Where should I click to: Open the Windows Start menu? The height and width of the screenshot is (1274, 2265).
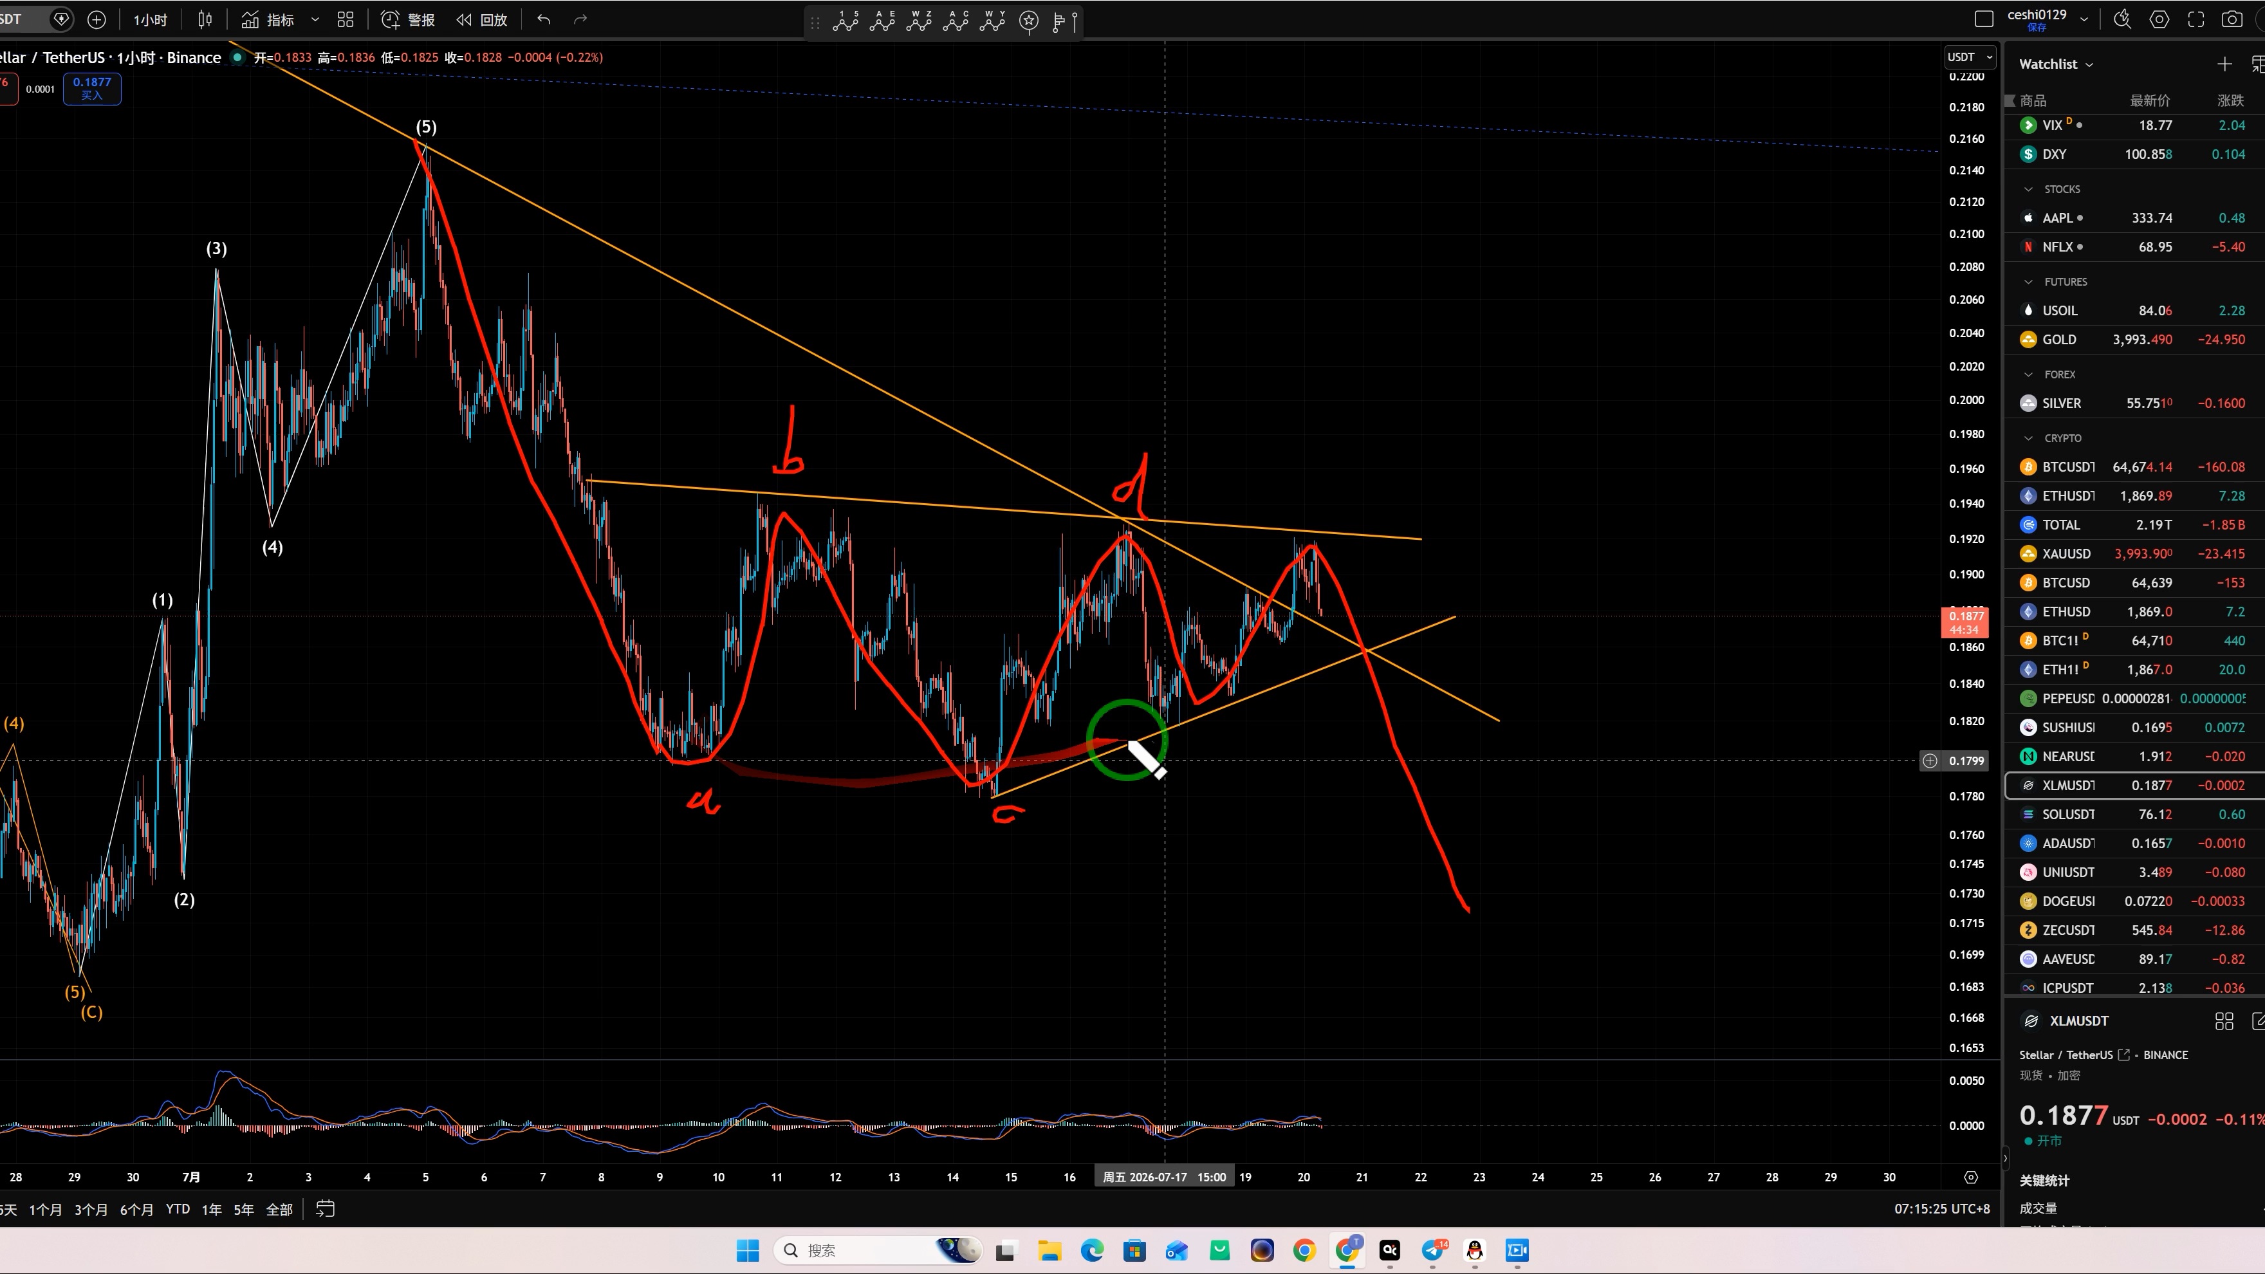tap(747, 1250)
